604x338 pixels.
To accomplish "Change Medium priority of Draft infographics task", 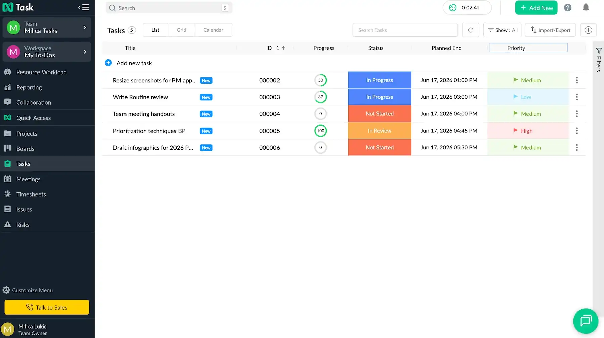I will (528, 147).
